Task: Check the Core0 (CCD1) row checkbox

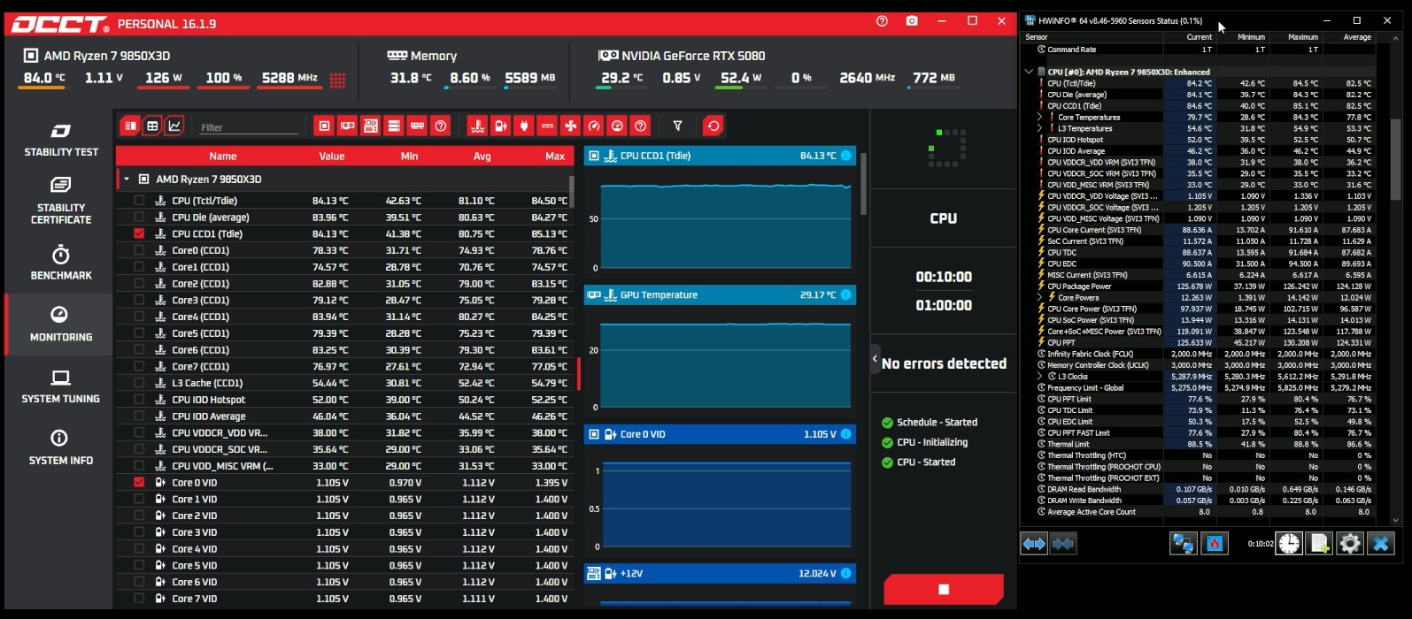Action: pyautogui.click(x=139, y=250)
